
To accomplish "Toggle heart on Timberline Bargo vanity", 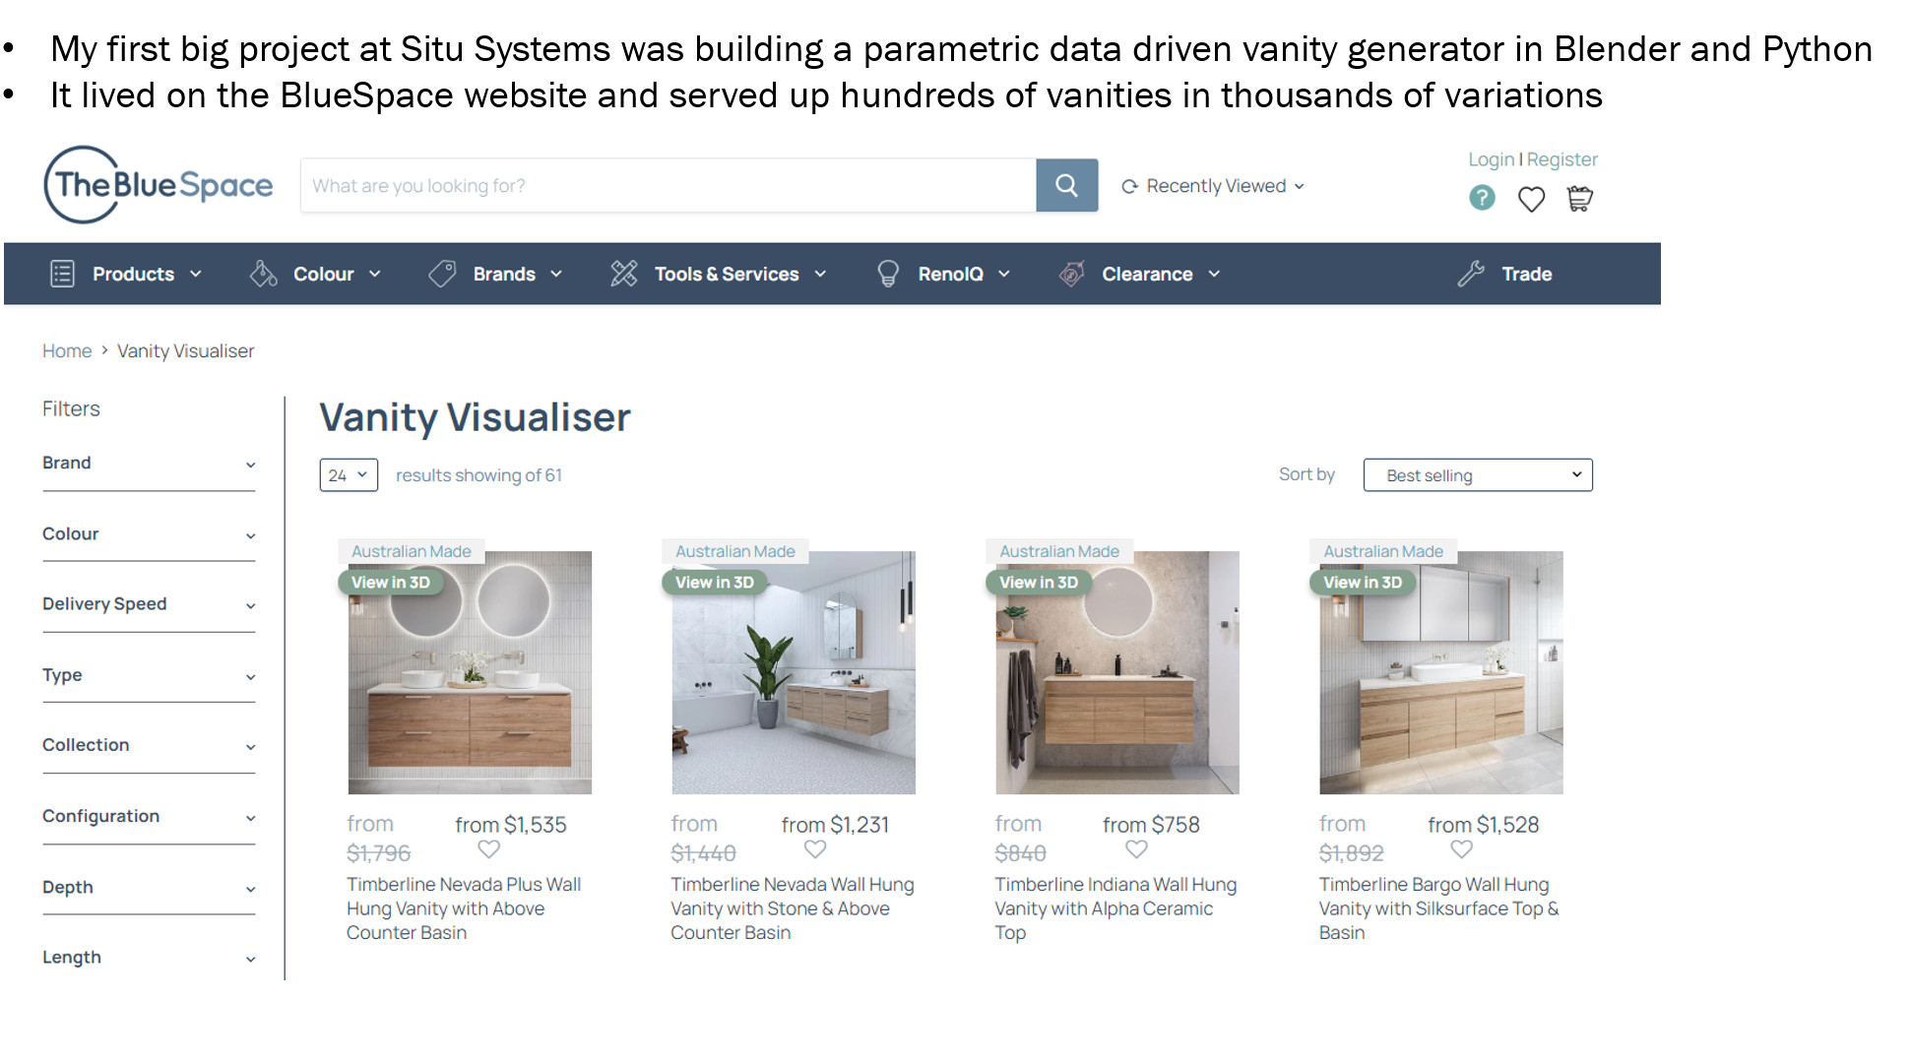I will 1461,848.
